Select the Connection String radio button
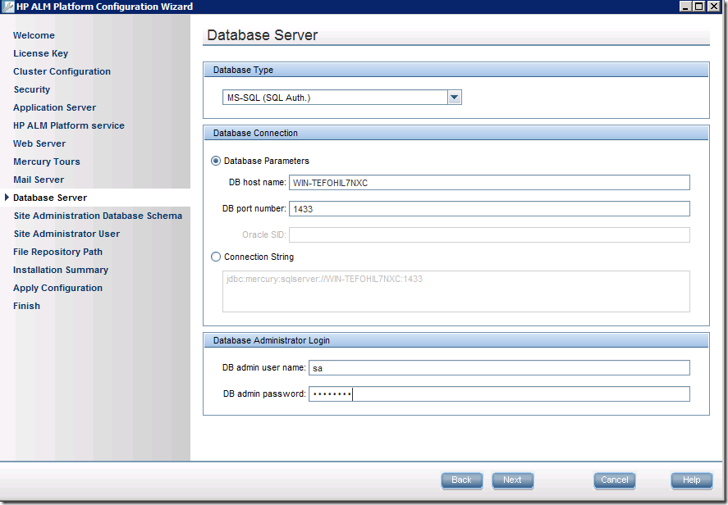Image resolution: width=728 pixels, height=505 pixels. (x=216, y=257)
